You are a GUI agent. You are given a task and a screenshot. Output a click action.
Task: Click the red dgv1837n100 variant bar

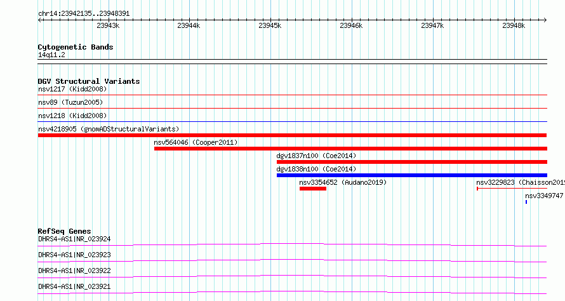412,162
